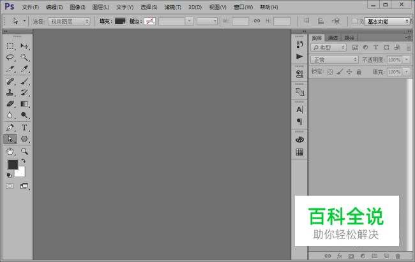This screenshot has height=262, width=415.
Task: Select the Eraser tool
Action: [x=10, y=104]
